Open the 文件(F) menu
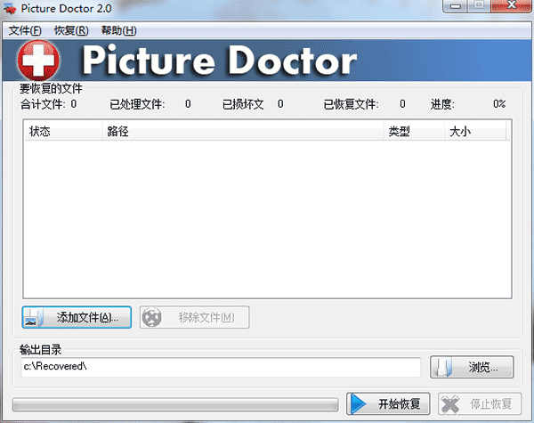This screenshot has width=534, height=423. click(x=25, y=30)
